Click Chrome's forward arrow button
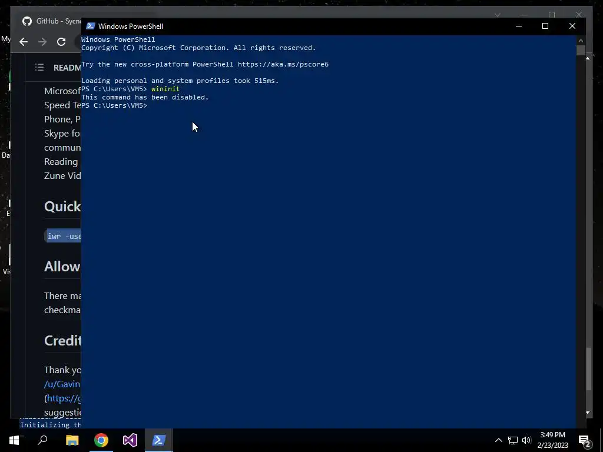The height and width of the screenshot is (452, 603). [x=42, y=42]
